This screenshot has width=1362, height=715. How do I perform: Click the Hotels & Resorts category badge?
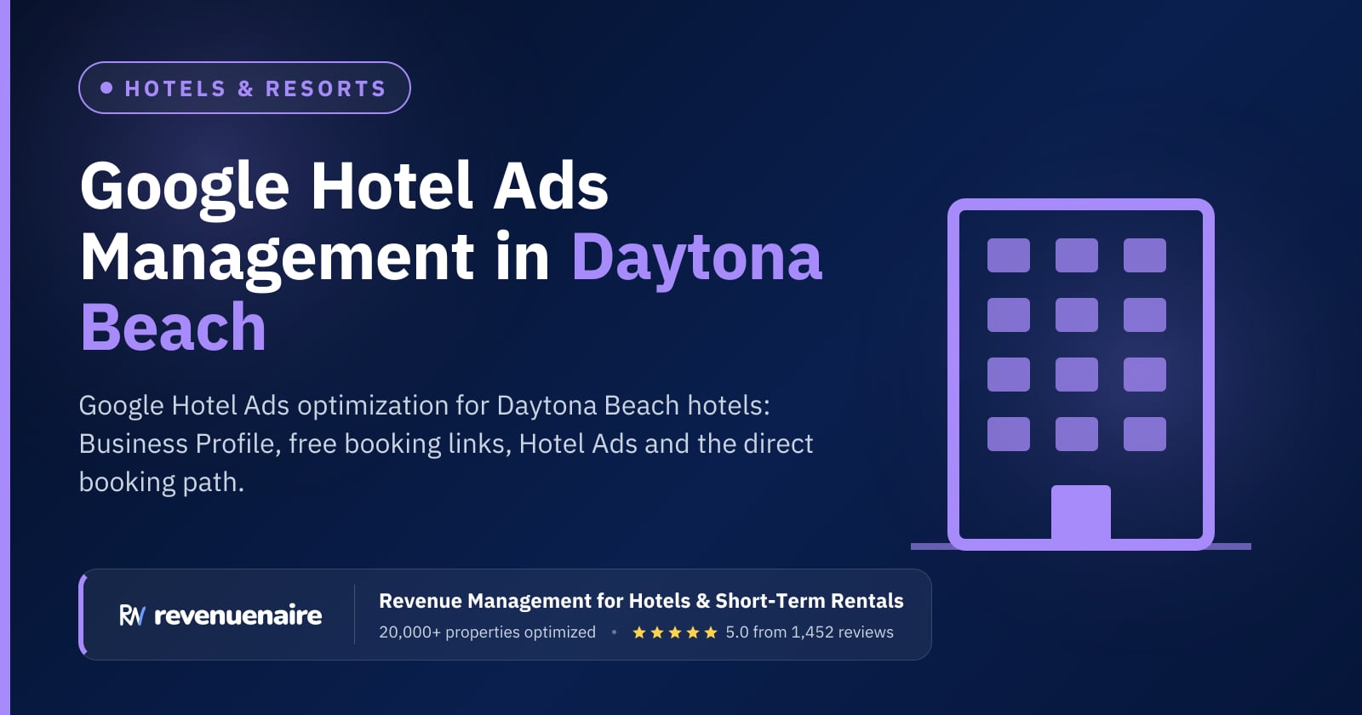(x=244, y=88)
